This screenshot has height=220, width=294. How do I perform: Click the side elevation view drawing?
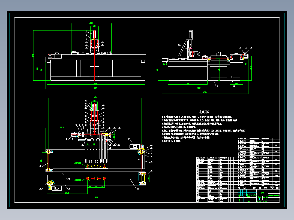point(205,62)
